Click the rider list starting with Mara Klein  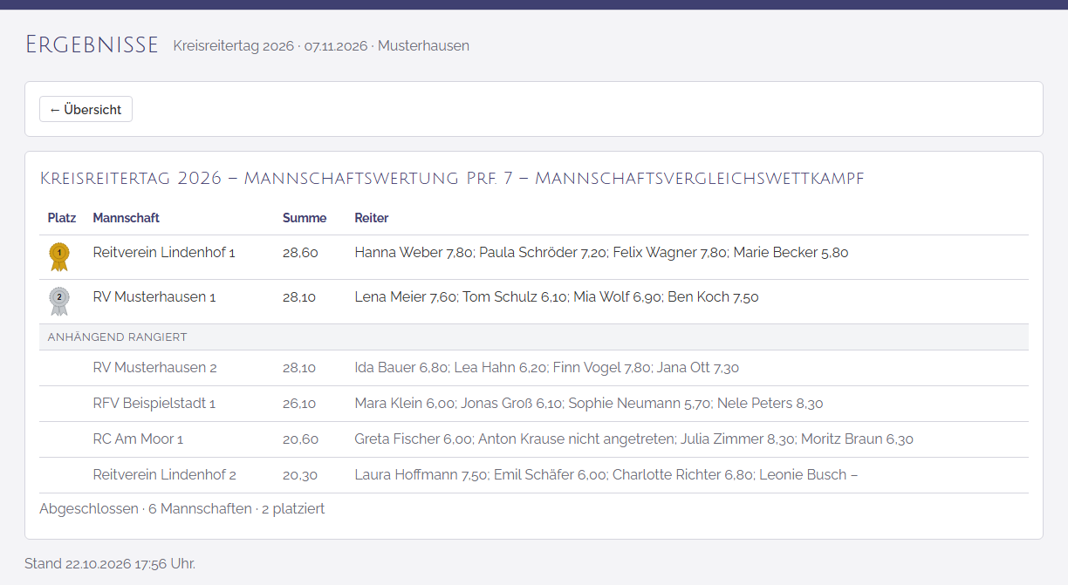(589, 404)
